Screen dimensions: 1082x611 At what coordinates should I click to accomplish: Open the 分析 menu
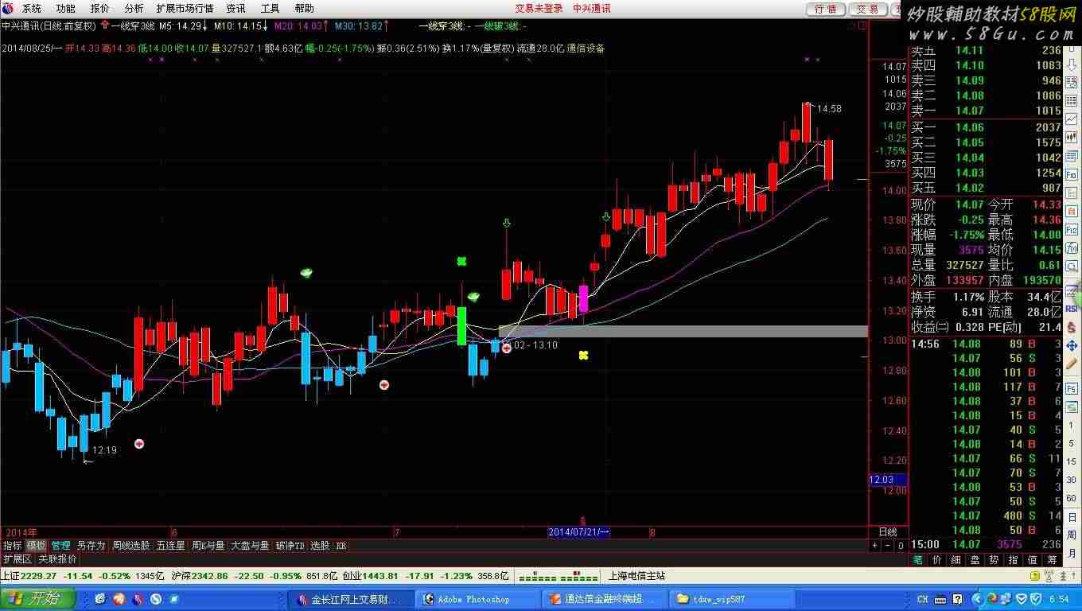tap(134, 9)
